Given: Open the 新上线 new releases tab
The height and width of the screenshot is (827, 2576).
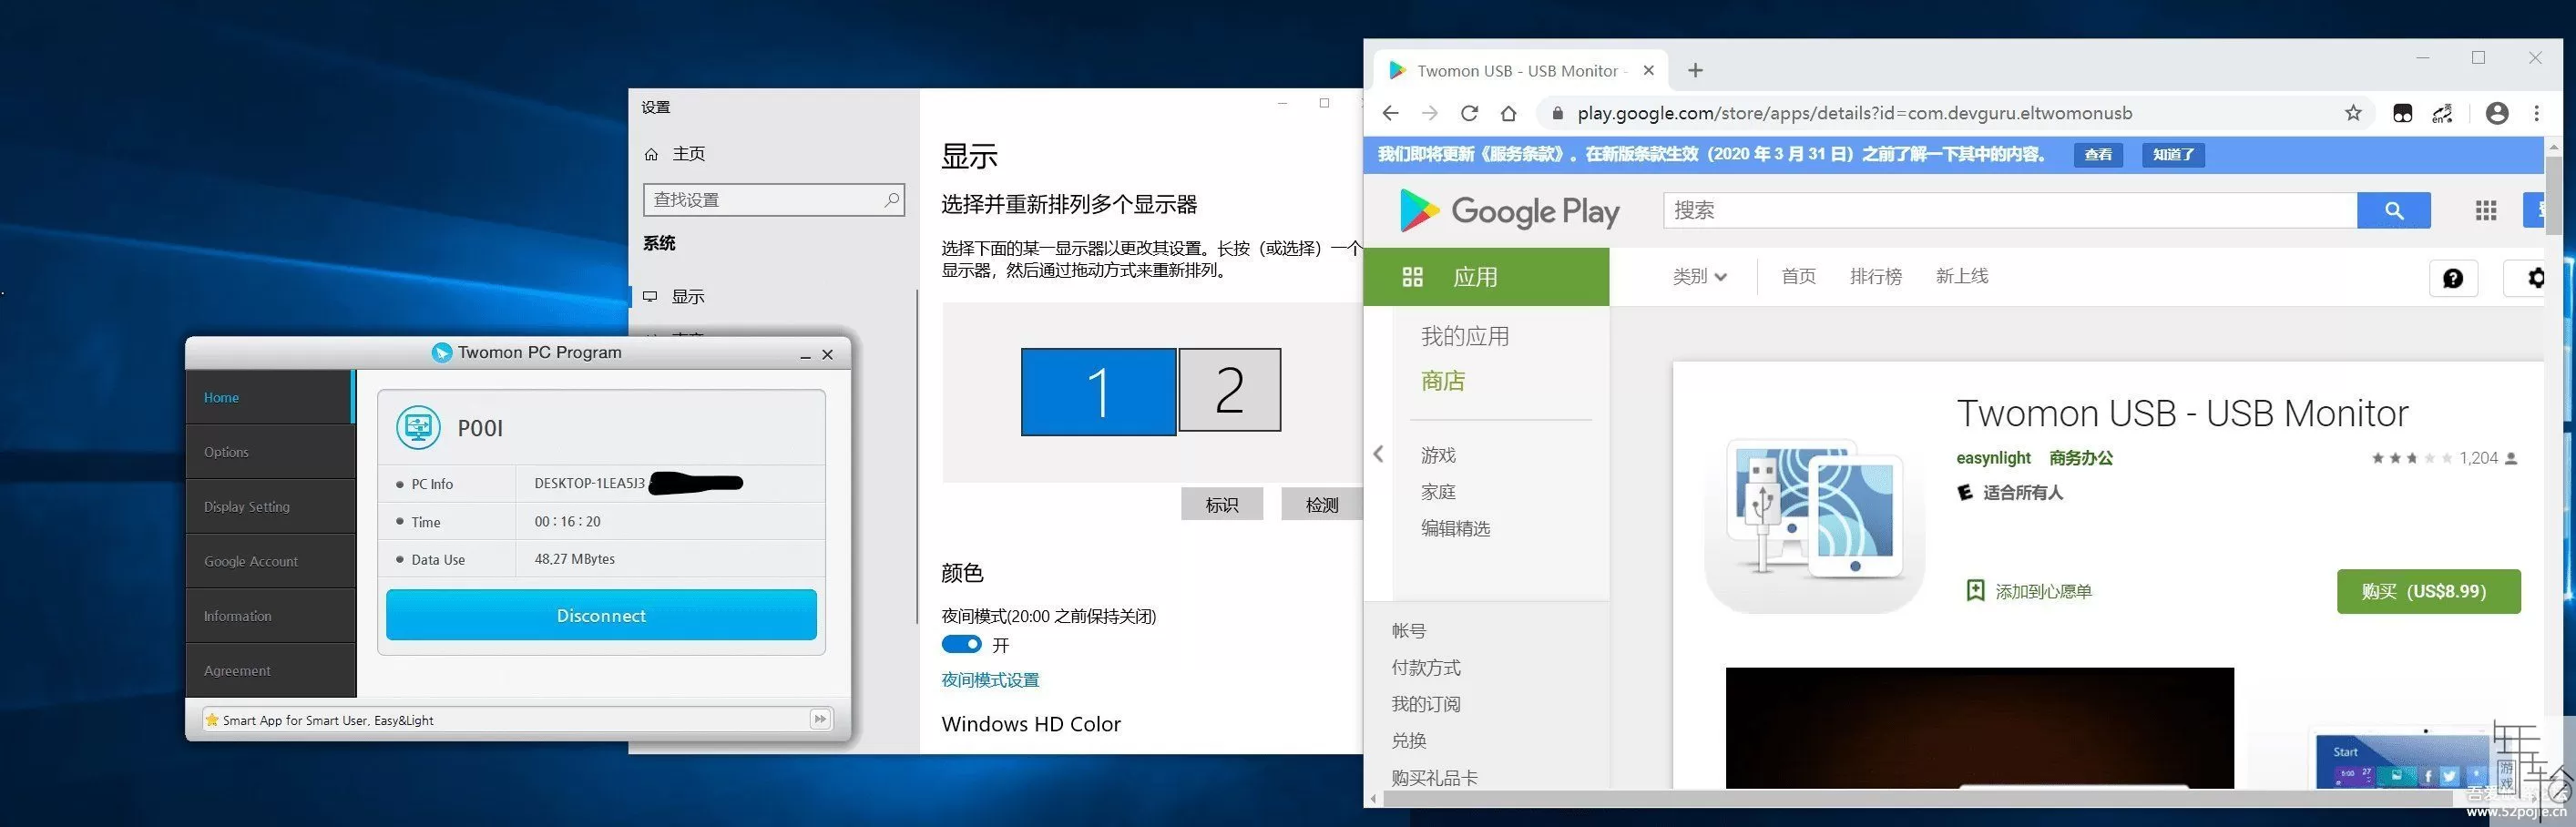Looking at the screenshot, I should pos(1961,276).
